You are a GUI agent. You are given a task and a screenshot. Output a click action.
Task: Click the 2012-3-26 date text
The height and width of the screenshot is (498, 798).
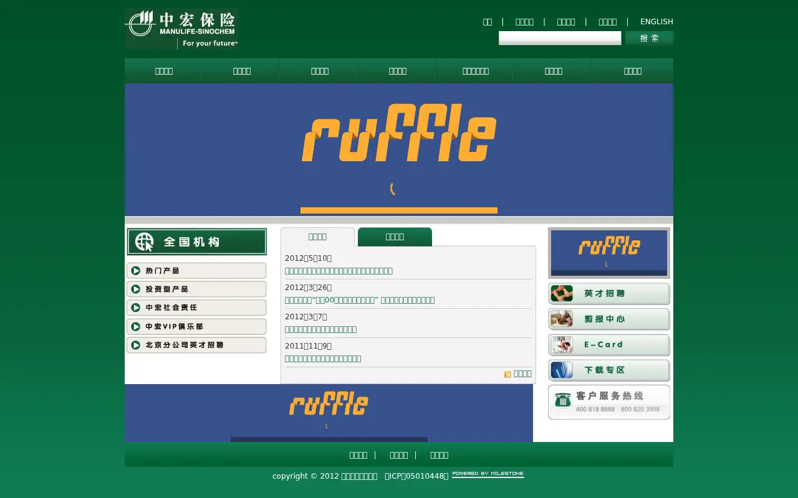[309, 288]
